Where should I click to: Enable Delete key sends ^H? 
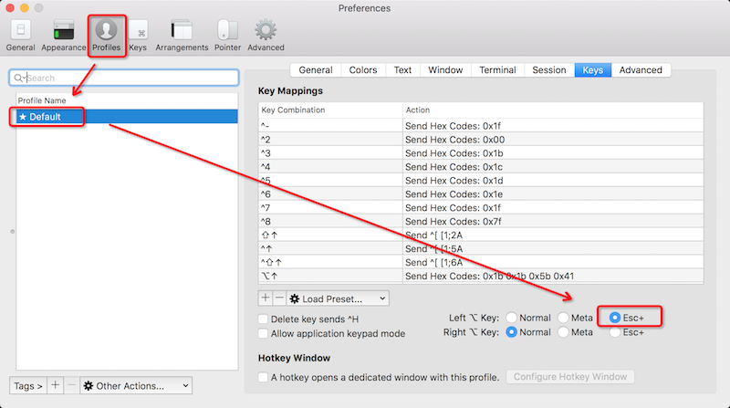point(263,319)
